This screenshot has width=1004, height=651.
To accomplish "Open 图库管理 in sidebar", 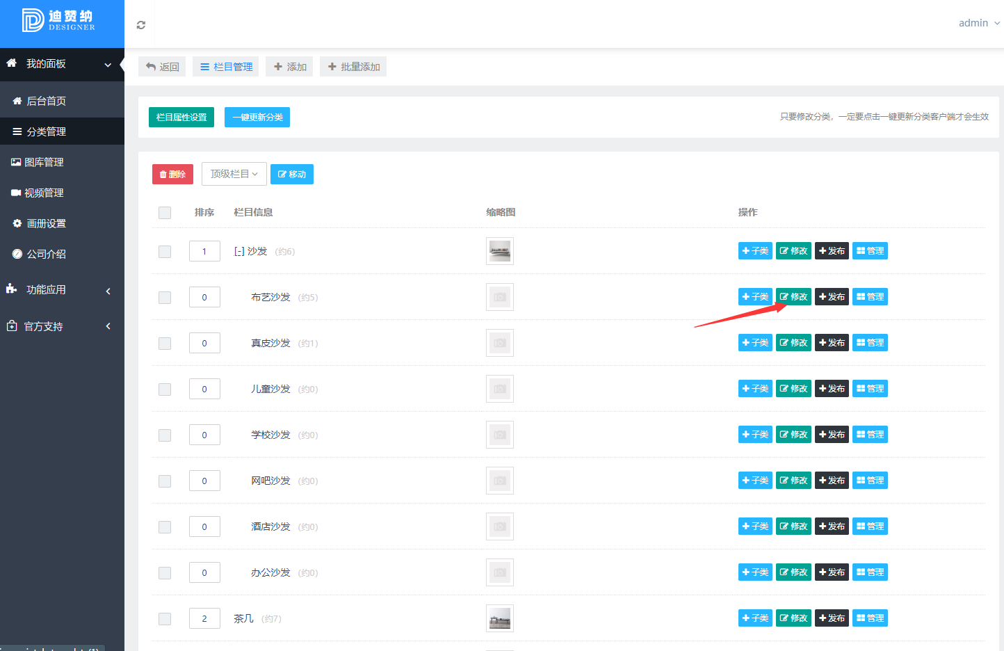I will point(62,162).
